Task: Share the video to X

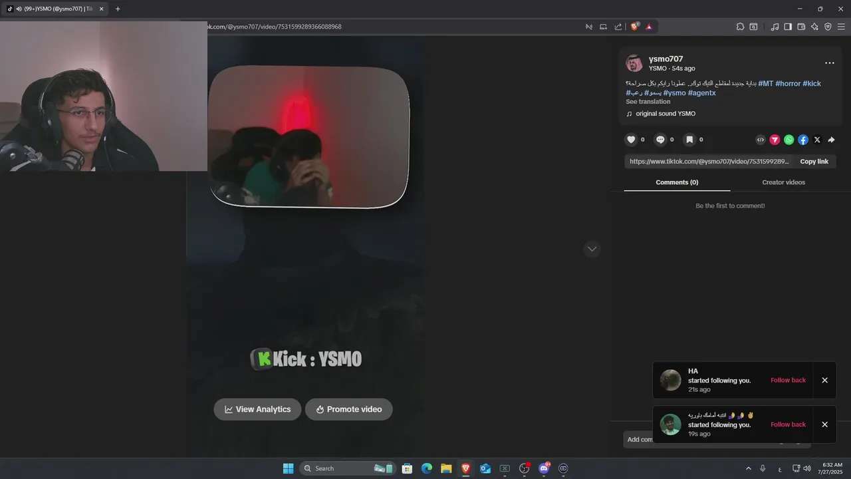Action: [817, 140]
